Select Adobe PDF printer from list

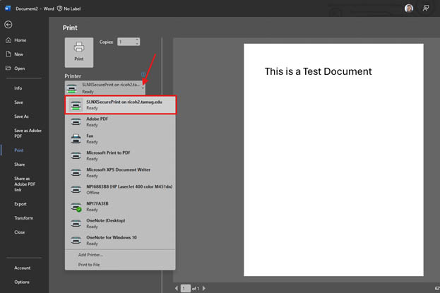[120, 121]
